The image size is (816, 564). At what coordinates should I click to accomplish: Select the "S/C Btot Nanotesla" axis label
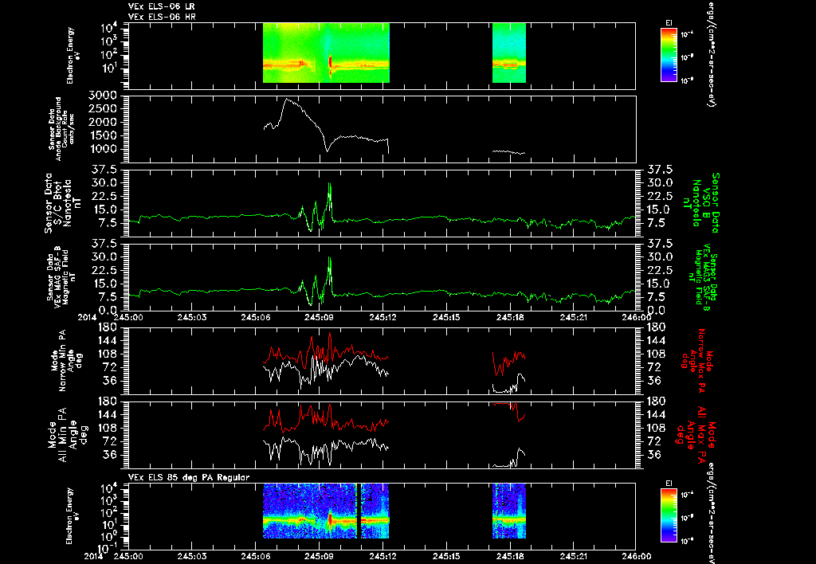(x=63, y=203)
